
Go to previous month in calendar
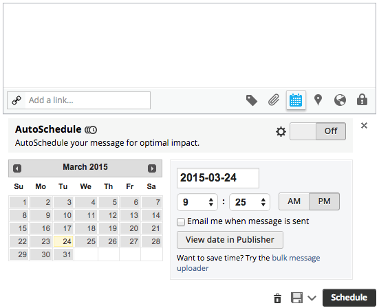click(17, 168)
